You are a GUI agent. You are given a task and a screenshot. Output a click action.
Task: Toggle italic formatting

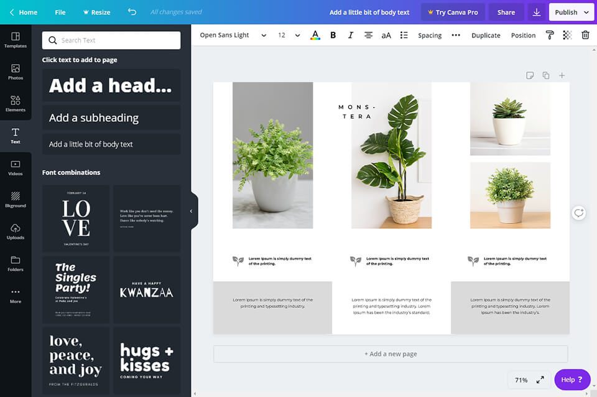[350, 35]
